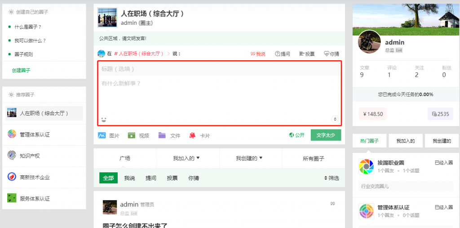
Task: Click the 创建圈子 link
Action: (x=21, y=70)
